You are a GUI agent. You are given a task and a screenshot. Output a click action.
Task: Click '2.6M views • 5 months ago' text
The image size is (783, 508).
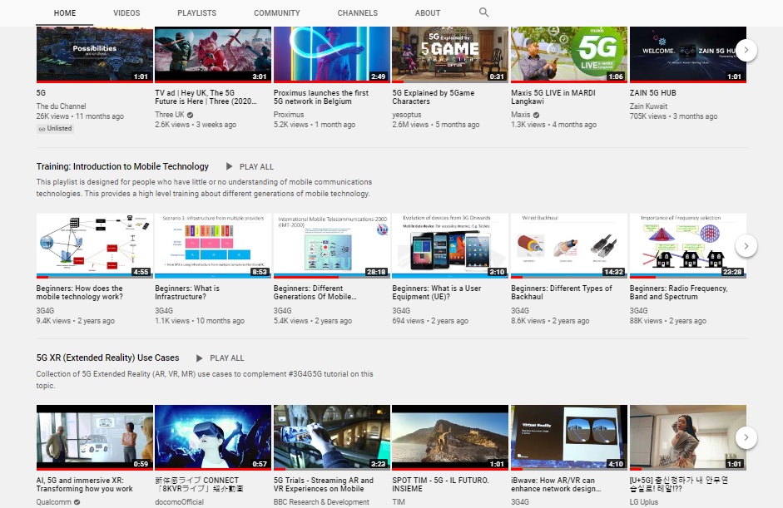tap(435, 125)
